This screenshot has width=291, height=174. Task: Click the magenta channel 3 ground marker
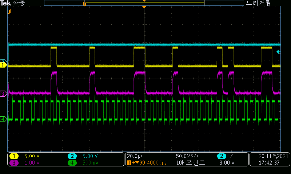point(3,94)
